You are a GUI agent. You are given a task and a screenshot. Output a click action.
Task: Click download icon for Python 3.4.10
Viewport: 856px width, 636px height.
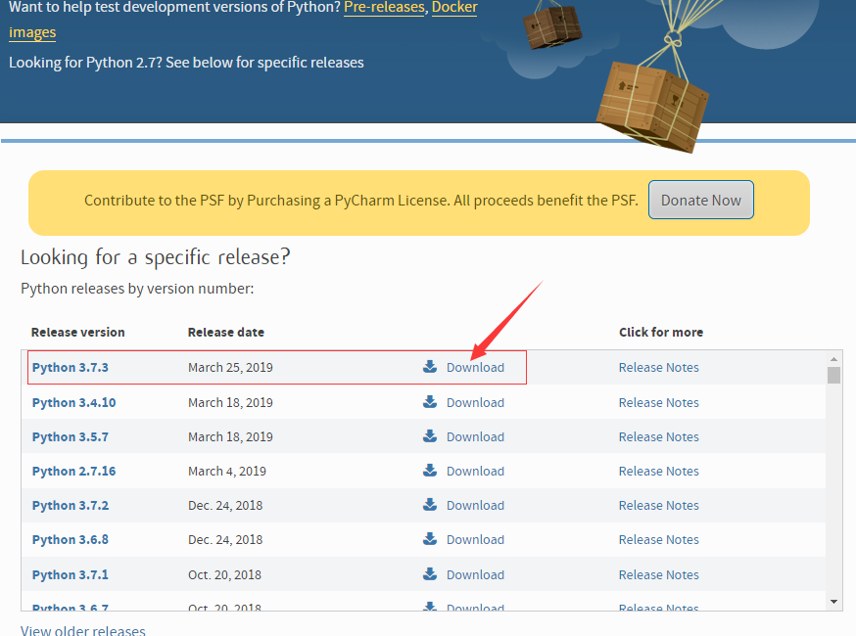(430, 402)
